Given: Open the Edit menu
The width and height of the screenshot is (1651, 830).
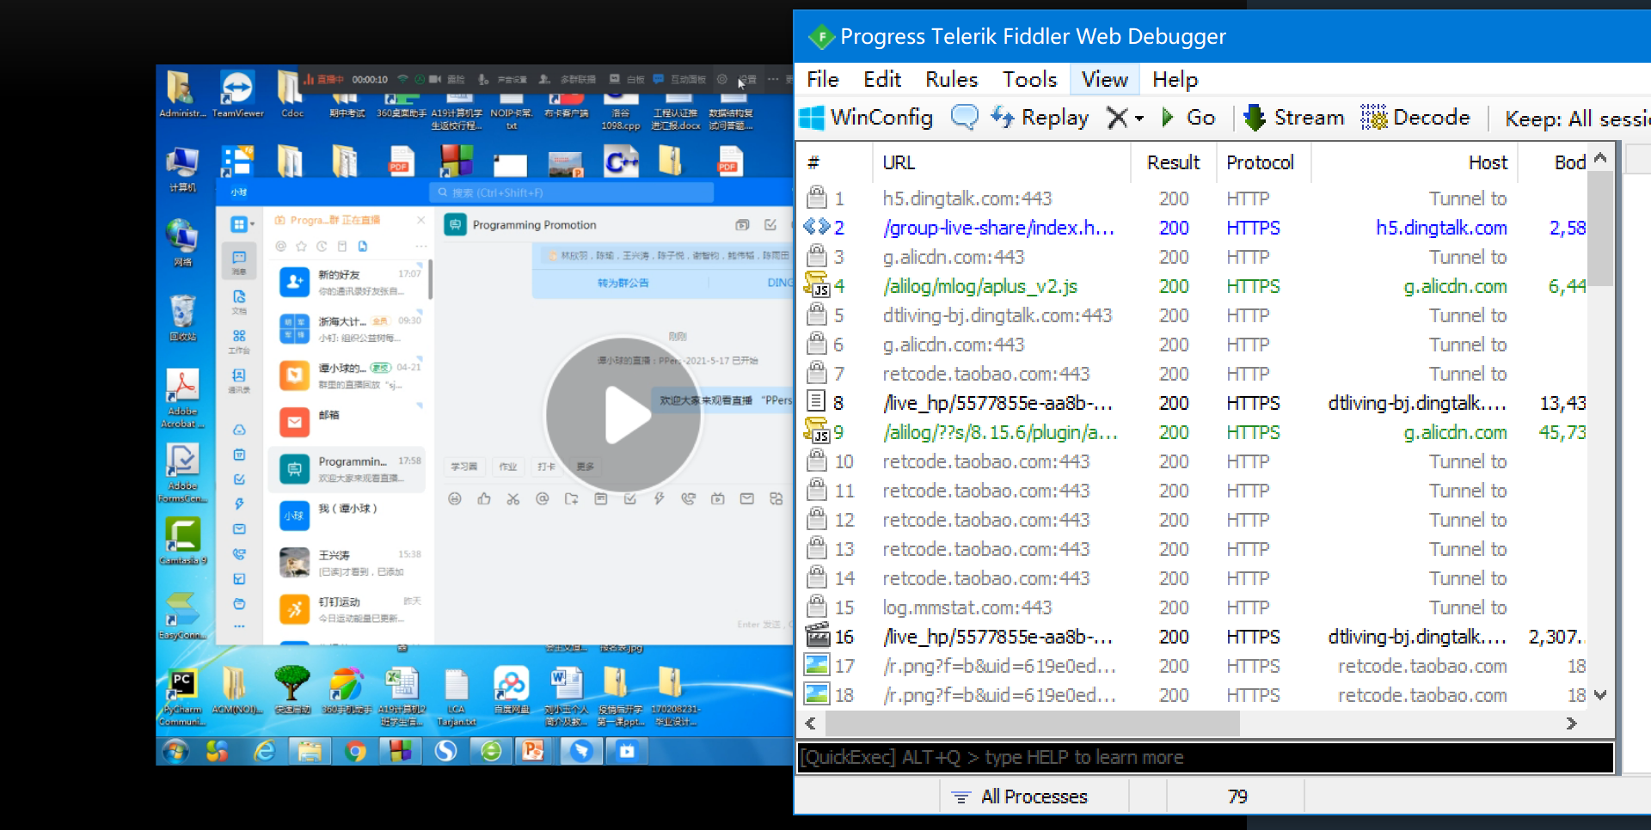Looking at the screenshot, I should click(x=882, y=79).
